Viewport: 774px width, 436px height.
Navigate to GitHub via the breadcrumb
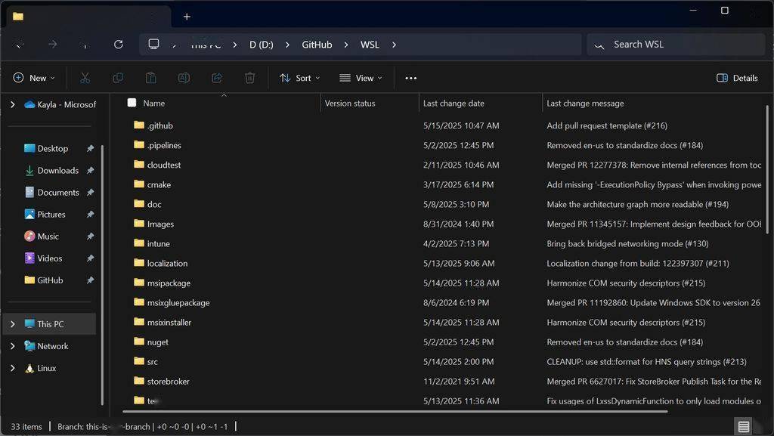(316, 45)
